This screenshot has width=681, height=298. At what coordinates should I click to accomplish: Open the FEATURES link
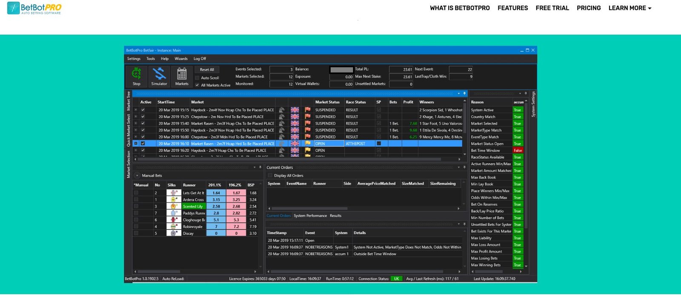512,8
